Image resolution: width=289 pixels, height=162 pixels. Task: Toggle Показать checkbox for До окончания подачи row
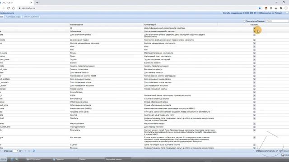[254, 40]
